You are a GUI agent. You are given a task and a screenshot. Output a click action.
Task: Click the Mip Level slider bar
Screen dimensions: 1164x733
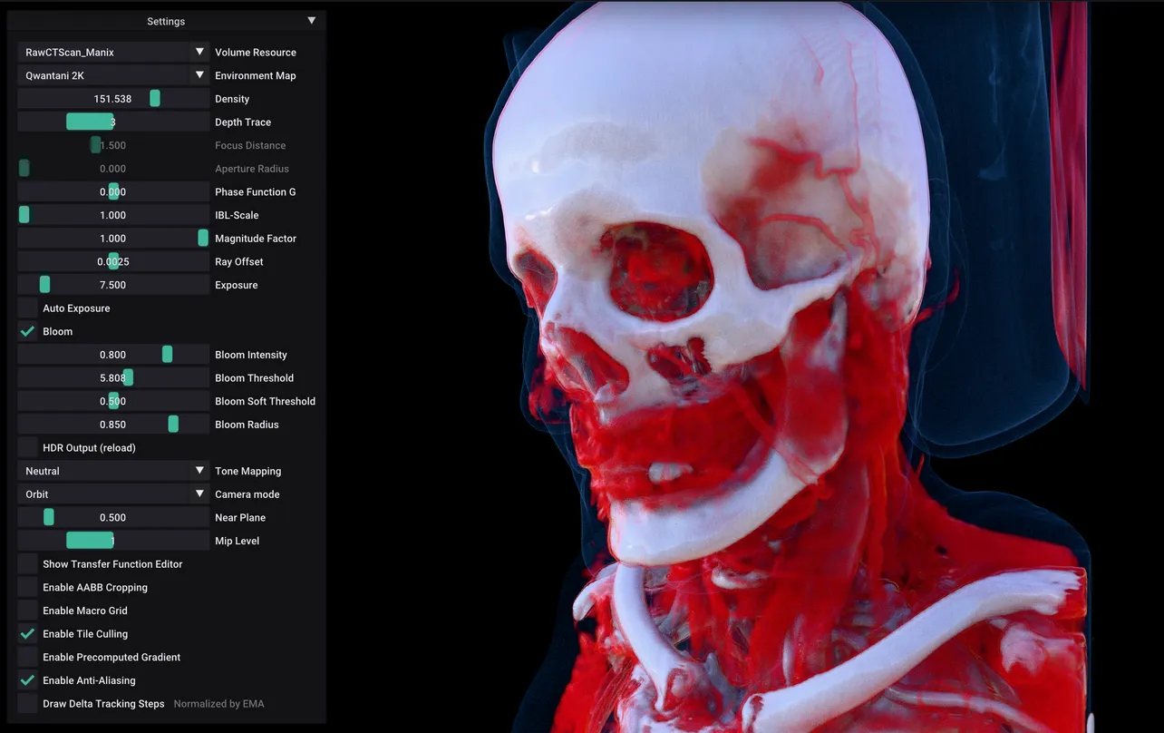click(89, 540)
